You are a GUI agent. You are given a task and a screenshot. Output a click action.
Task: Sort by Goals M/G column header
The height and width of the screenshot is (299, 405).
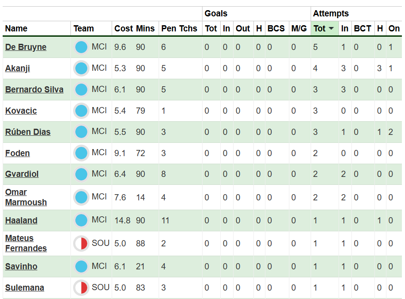click(x=299, y=29)
